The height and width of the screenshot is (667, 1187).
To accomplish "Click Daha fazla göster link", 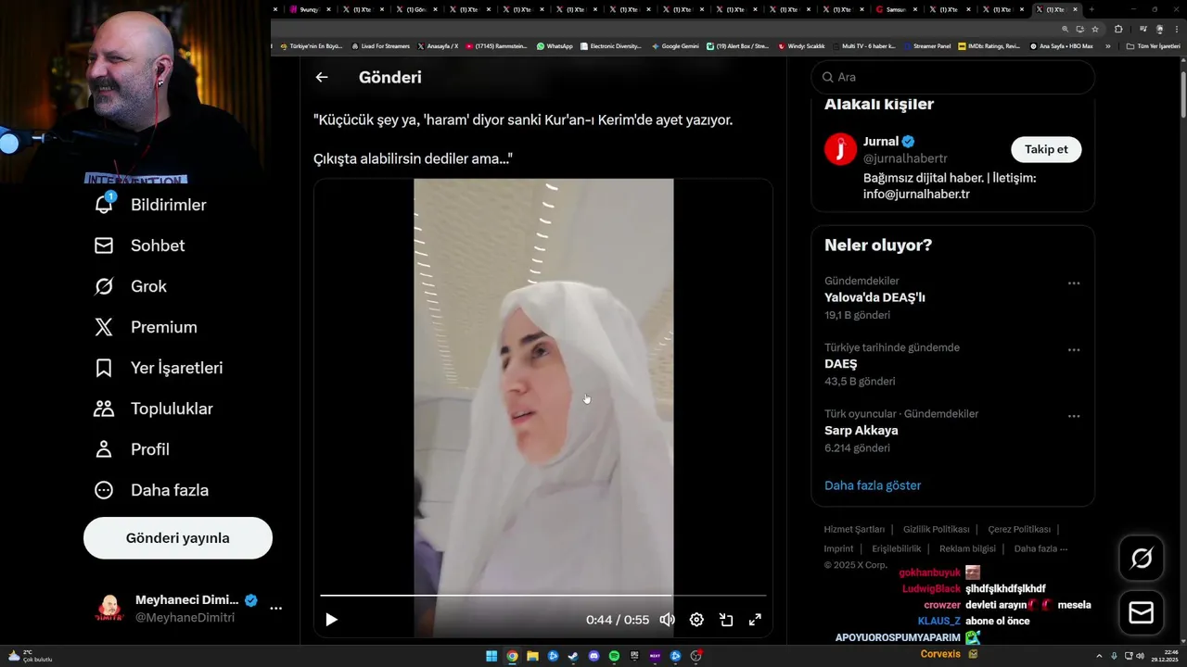I will pos(873,485).
